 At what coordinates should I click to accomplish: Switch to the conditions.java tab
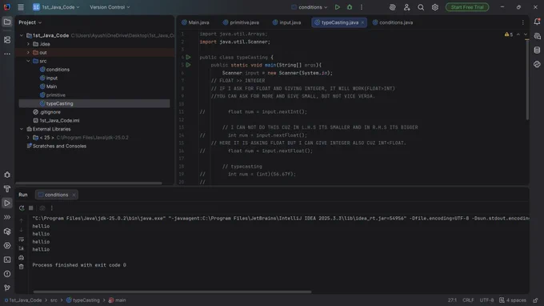click(x=392, y=22)
